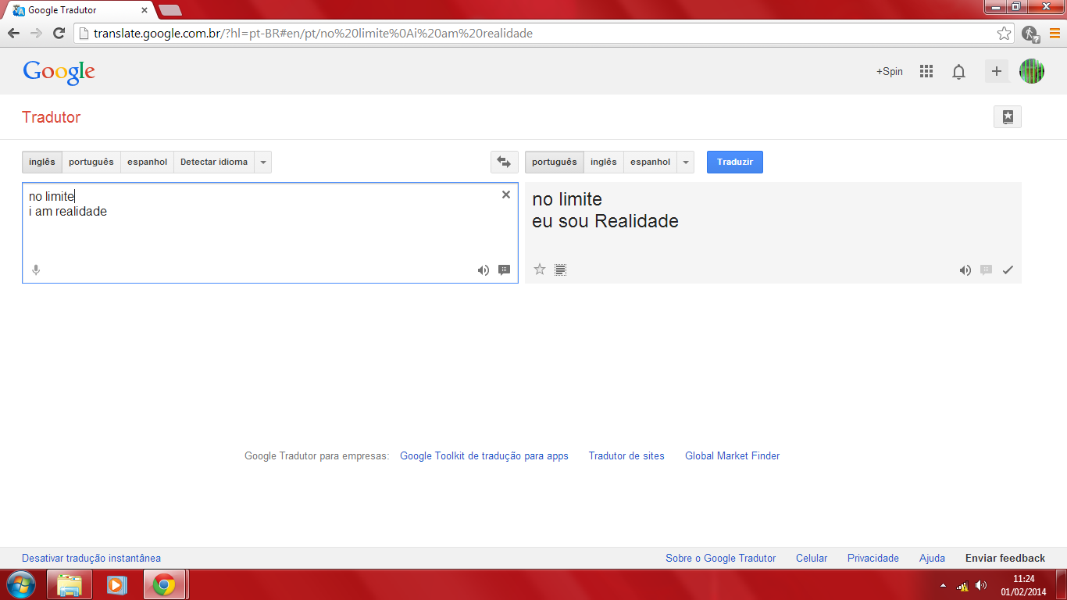Click the Traduzir button
Screen dimensions: 1067x600
coord(735,162)
